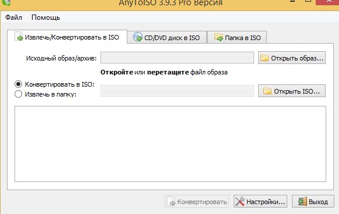Click the Исходный образ/архив label
Image resolution: width=339 pixels, height=214 pixels.
(x=62, y=58)
